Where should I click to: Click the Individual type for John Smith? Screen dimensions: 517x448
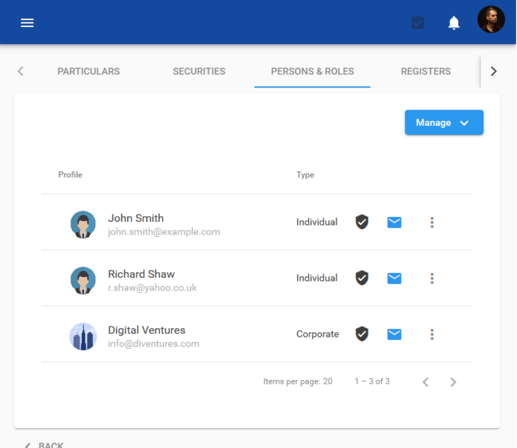click(x=317, y=222)
